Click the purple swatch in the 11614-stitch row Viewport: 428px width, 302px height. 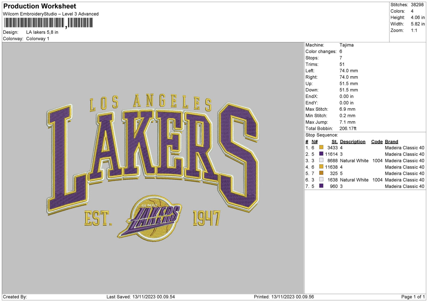pyautogui.click(x=321, y=154)
